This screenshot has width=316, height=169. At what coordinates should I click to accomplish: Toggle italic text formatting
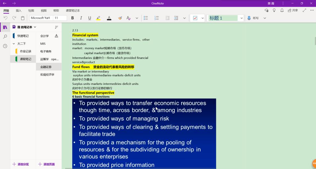click(x=81, y=18)
